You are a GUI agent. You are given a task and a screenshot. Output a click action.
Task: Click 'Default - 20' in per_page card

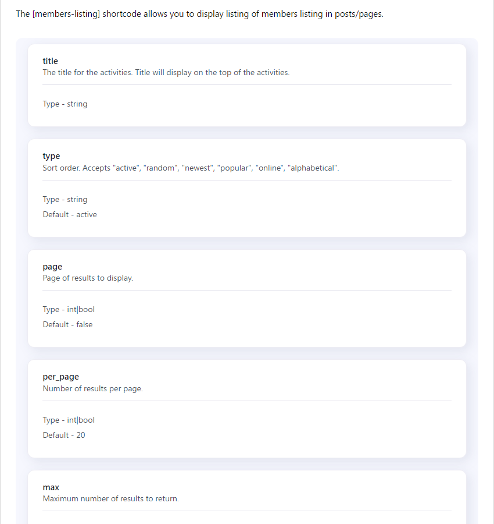click(x=64, y=435)
